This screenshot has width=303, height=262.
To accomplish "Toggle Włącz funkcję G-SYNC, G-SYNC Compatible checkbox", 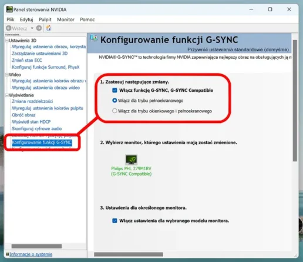I will [x=115, y=90].
